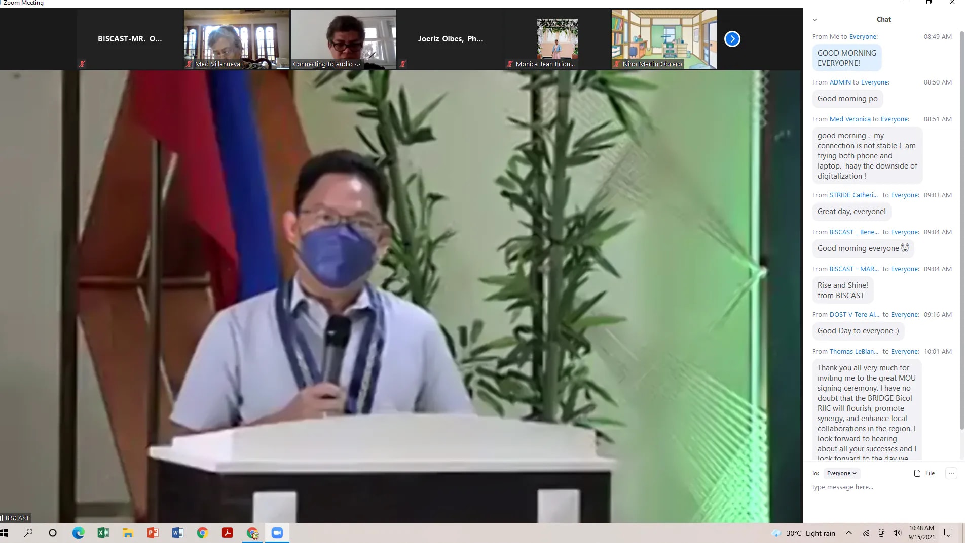Screen dimensions: 965x543
Task: Open the chat more options ellipsis
Action: pyautogui.click(x=951, y=473)
